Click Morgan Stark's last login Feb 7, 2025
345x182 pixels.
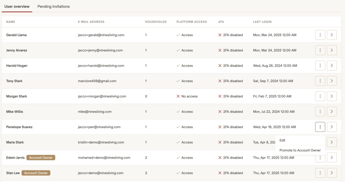click(x=272, y=96)
